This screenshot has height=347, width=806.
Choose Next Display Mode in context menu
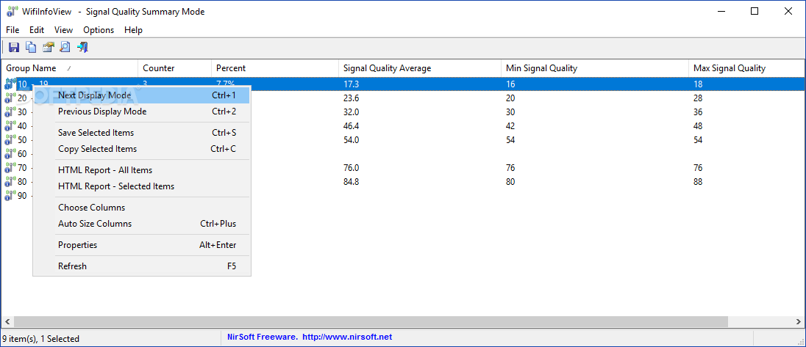[142, 95]
